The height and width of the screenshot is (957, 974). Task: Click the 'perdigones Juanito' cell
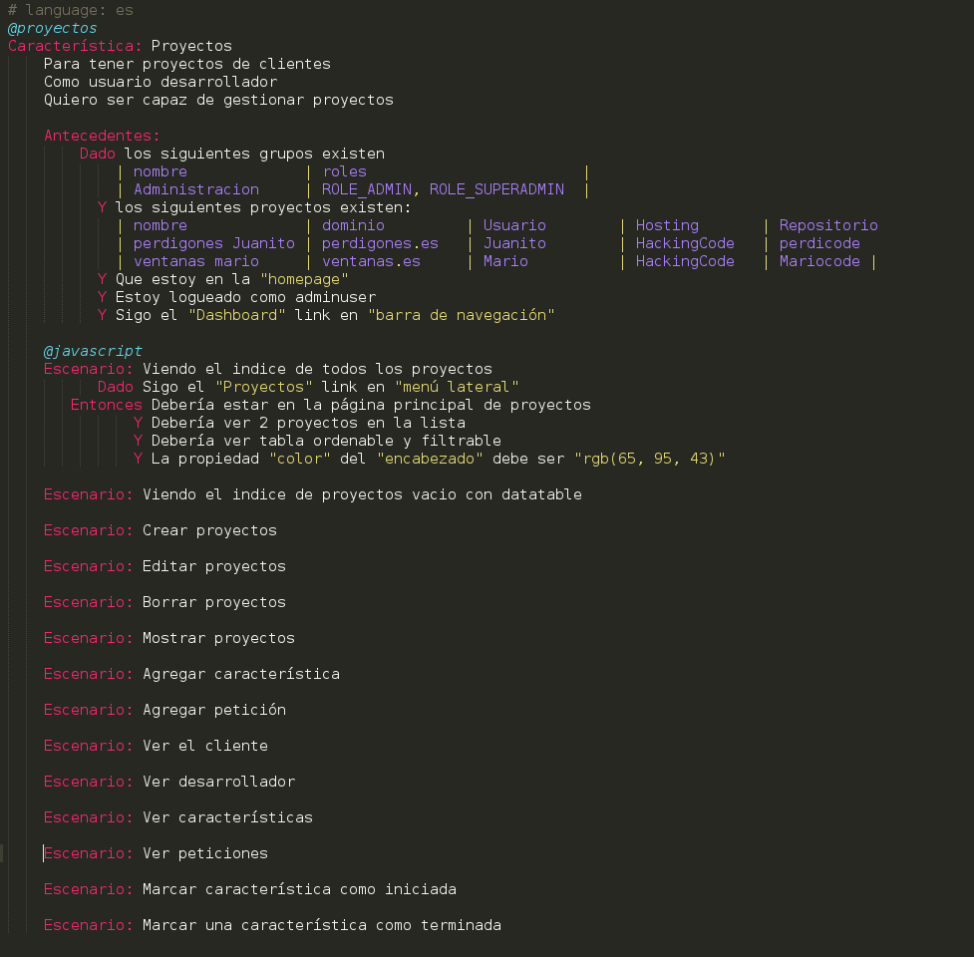coord(214,244)
